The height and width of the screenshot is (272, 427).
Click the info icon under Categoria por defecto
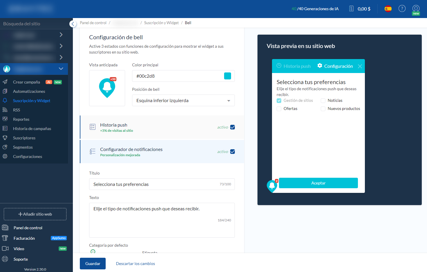[93, 251]
